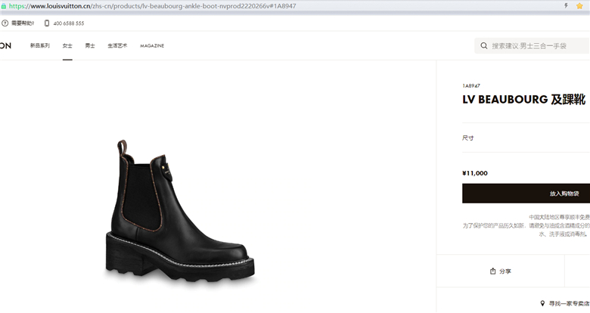Add the boot with 放入购物袋 button
The width and height of the screenshot is (590, 313).
526,194
